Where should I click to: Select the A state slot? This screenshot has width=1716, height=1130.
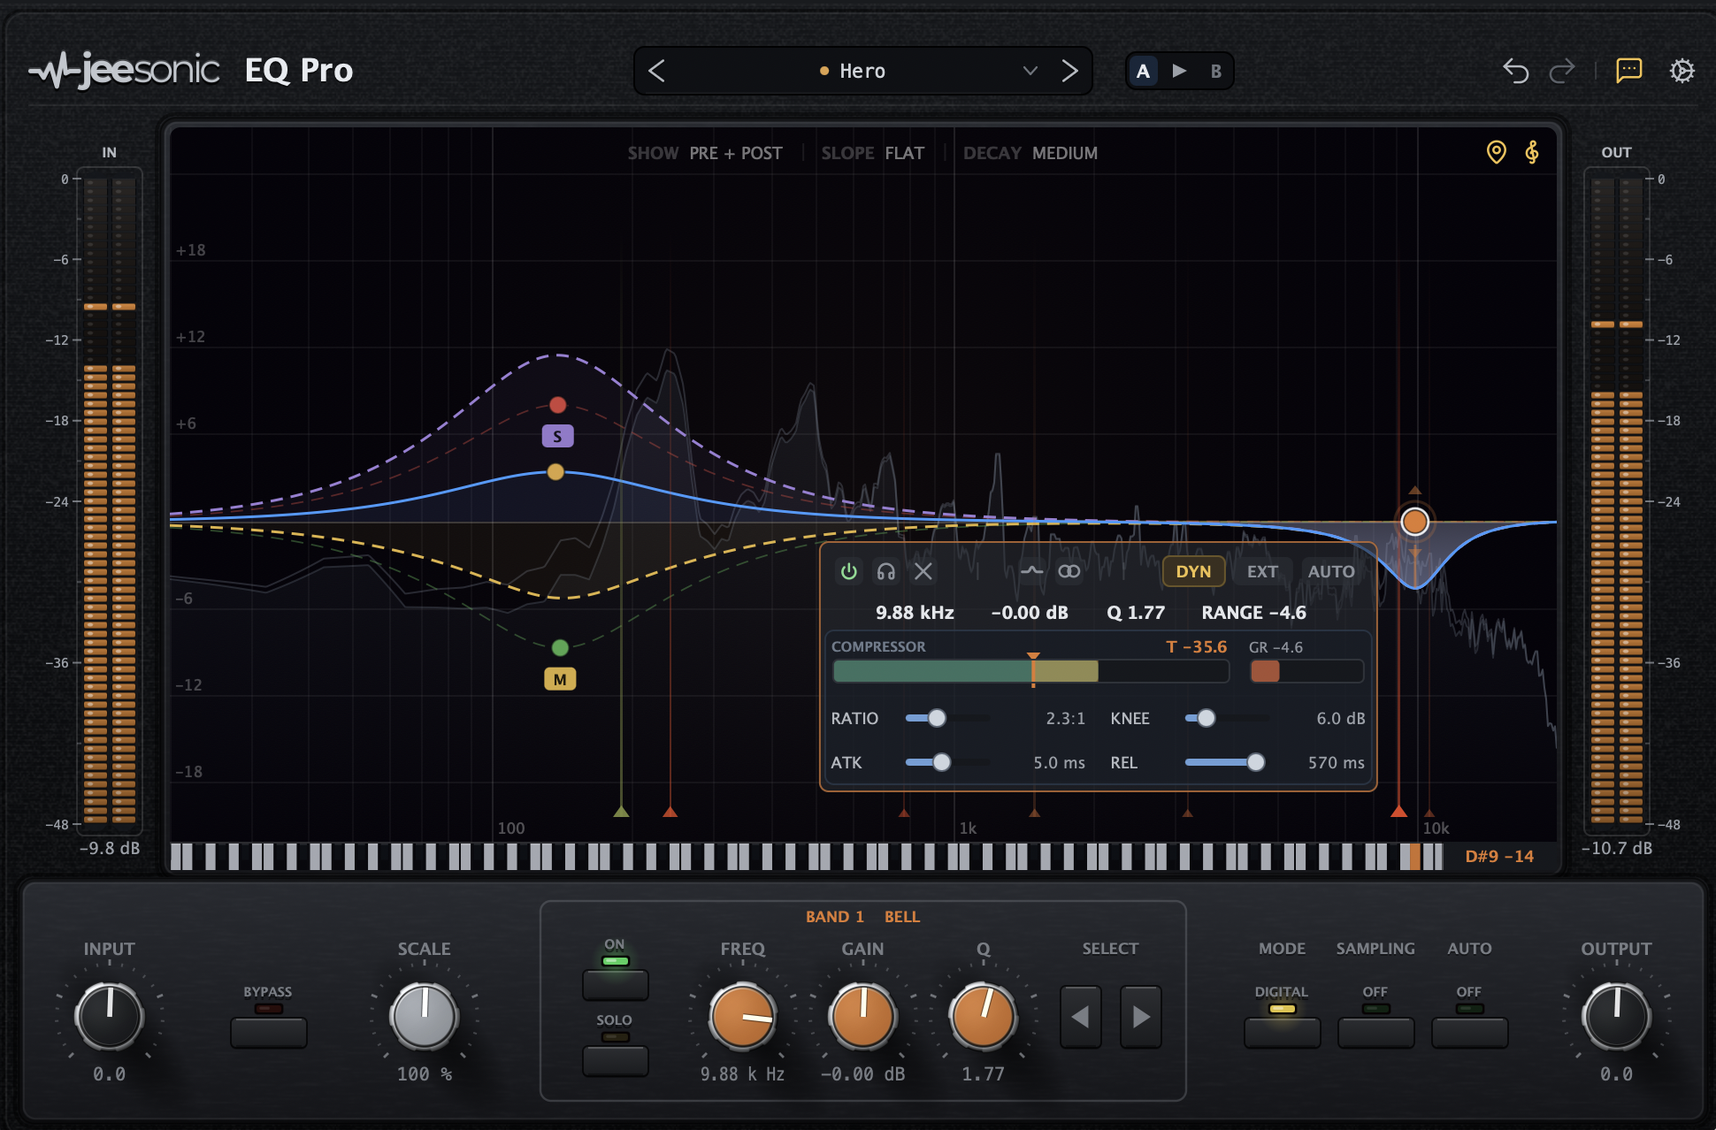click(1143, 71)
